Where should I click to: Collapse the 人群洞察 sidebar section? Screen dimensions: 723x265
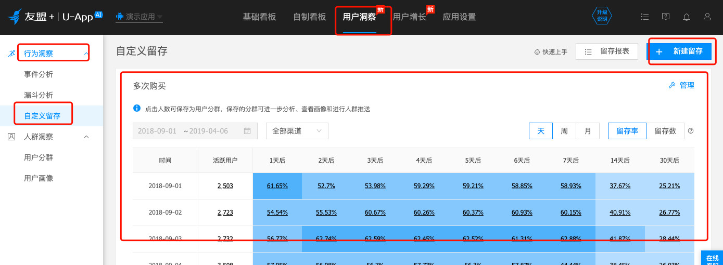pos(86,137)
